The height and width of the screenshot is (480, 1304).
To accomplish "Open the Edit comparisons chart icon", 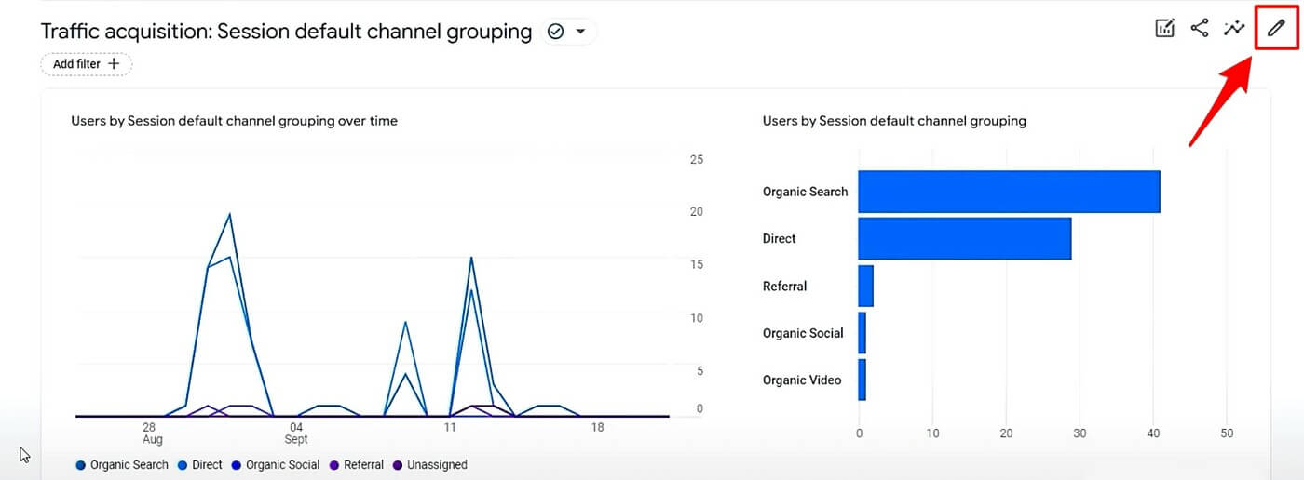I will (x=1164, y=28).
